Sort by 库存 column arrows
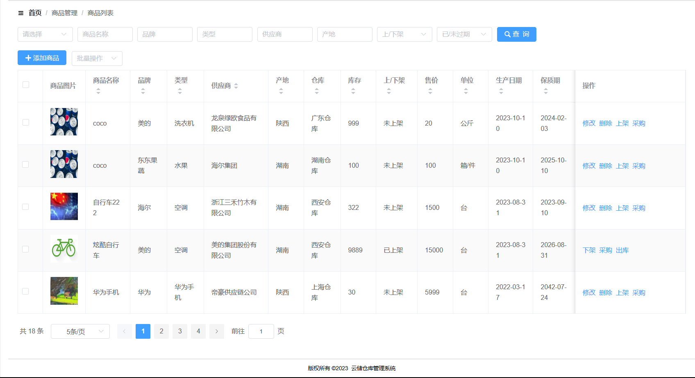This screenshot has height=378, width=695. click(x=353, y=91)
